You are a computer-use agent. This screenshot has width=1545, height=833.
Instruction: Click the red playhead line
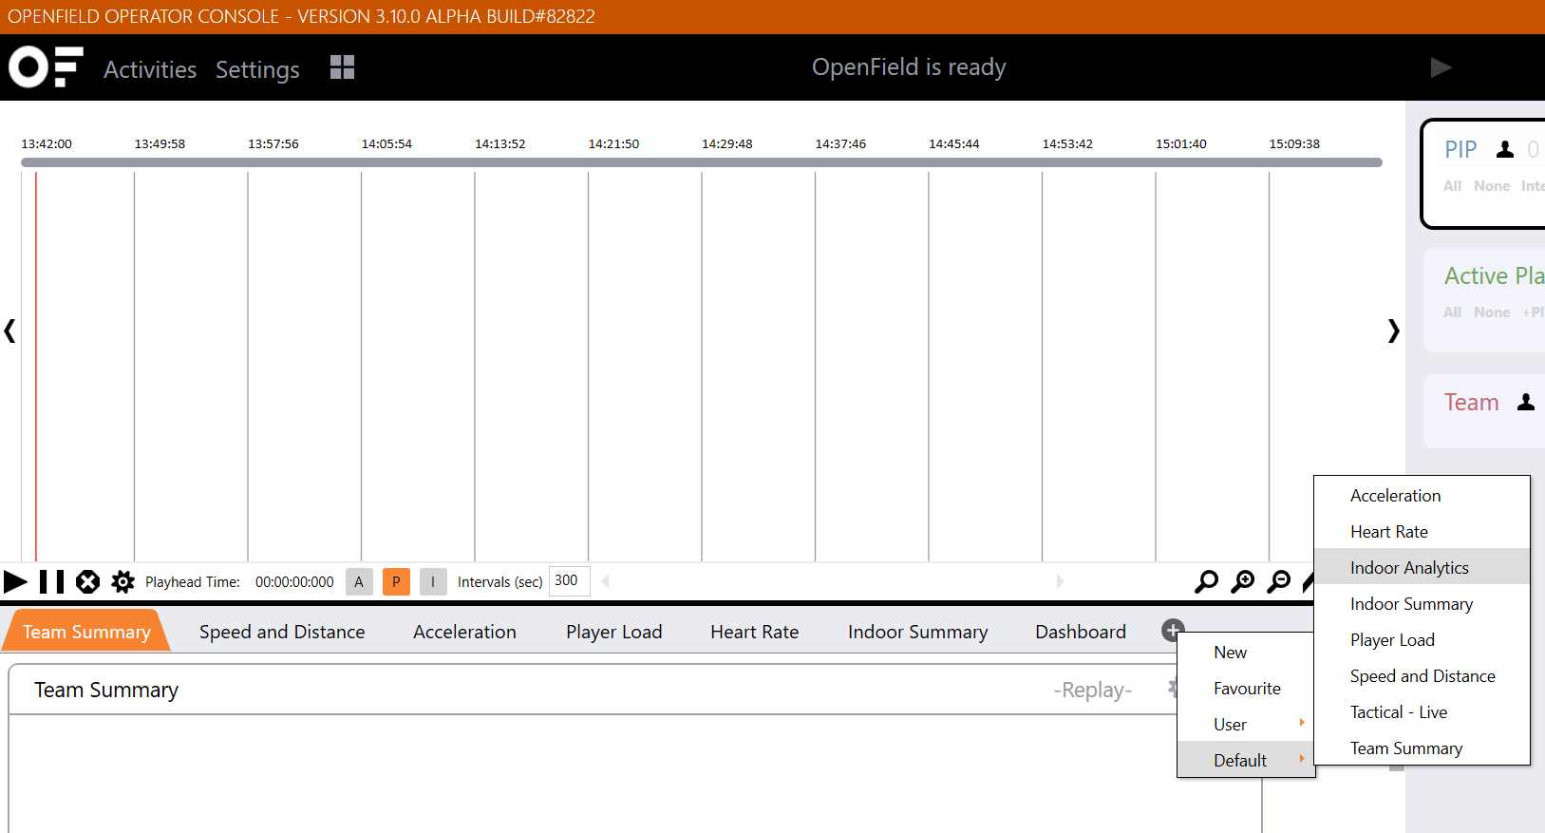click(x=36, y=367)
